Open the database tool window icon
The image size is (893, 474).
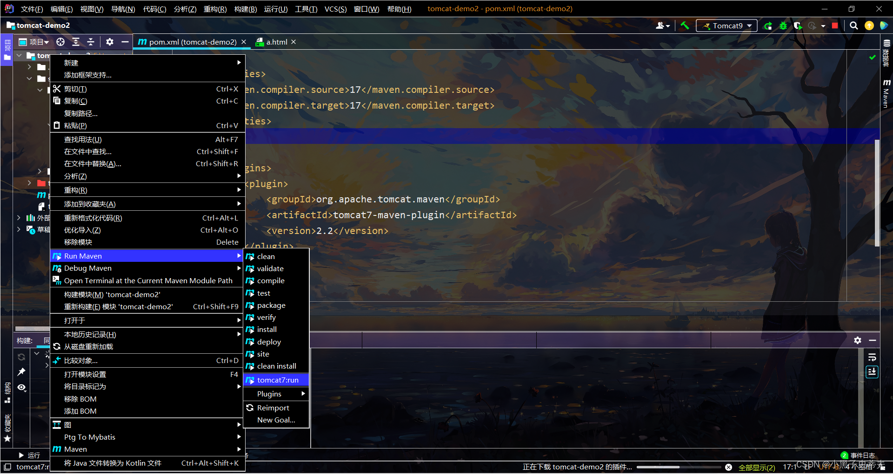click(886, 53)
